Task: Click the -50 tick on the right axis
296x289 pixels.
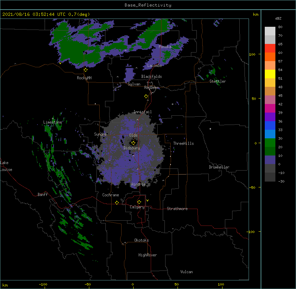Action: tap(252, 187)
